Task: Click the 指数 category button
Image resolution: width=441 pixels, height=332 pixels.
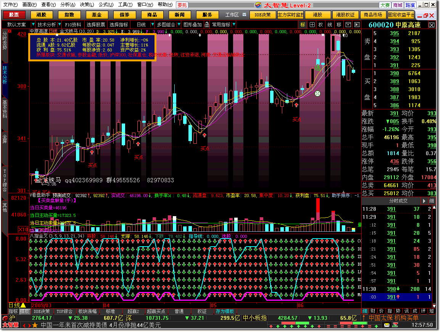Action: click(x=69, y=14)
